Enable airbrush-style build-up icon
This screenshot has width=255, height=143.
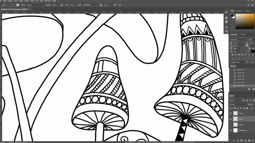(80, 5)
